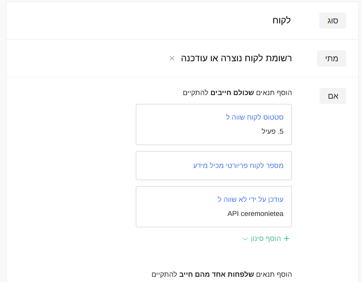Edit the עודכן על ידי לא שווה ל condition
Image resolution: width=362 pixels, height=282 pixels.
point(250,199)
